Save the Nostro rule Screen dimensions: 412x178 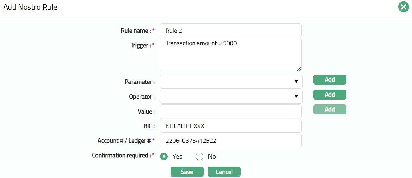point(187,172)
